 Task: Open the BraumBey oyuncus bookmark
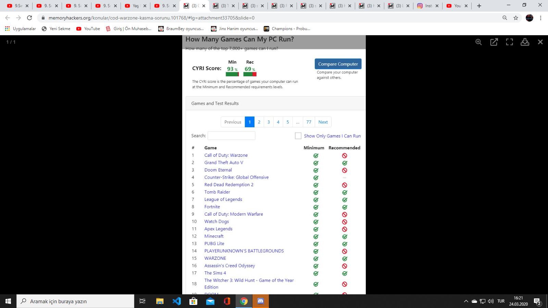[x=181, y=29]
